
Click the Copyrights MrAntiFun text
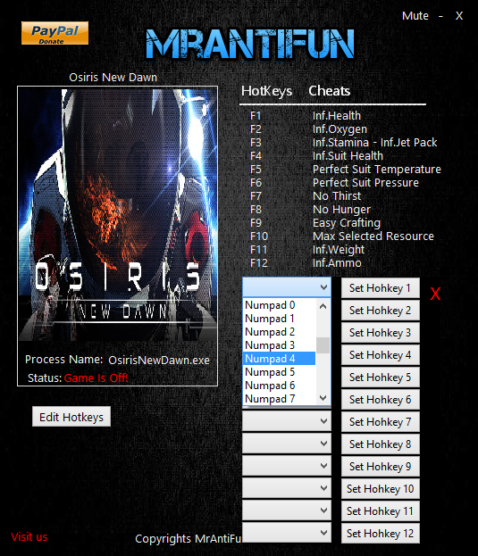click(x=189, y=539)
